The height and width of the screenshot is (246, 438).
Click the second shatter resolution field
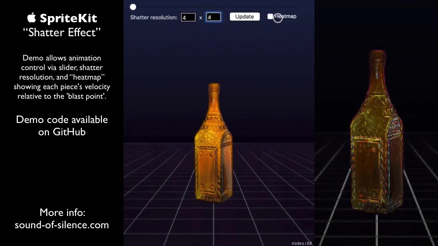point(214,17)
